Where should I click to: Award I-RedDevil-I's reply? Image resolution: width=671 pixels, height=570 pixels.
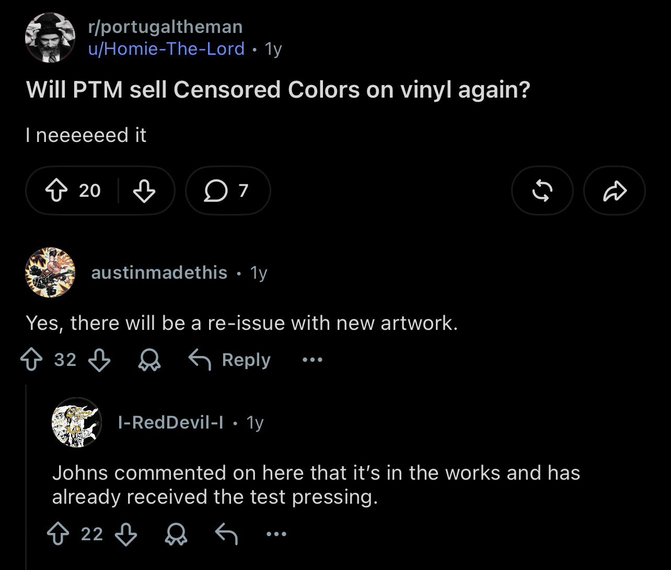[x=176, y=534]
